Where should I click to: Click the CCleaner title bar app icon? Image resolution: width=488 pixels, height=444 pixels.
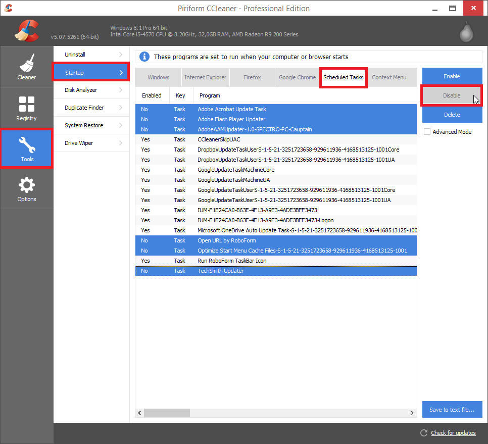(9, 8)
